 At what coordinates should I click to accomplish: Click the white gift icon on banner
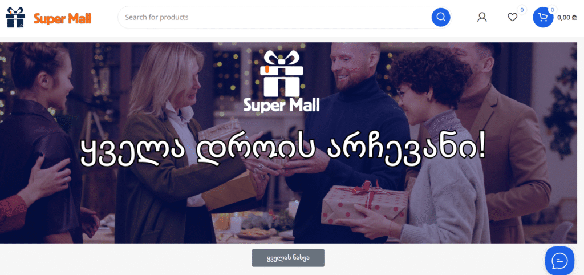pos(282,74)
